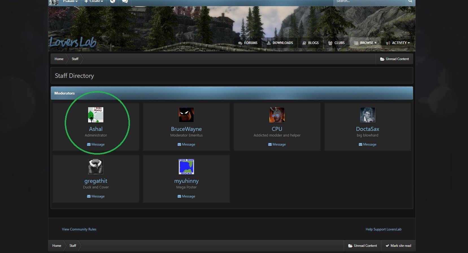Open the Create dropdown menu
Viewport: 468px width, 253px height.
pos(94,1)
